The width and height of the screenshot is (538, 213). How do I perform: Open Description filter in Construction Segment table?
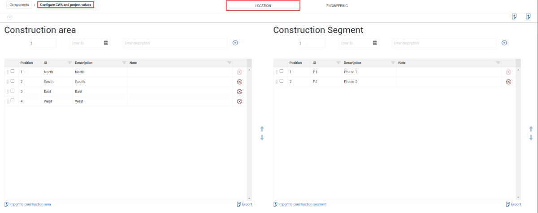point(393,63)
